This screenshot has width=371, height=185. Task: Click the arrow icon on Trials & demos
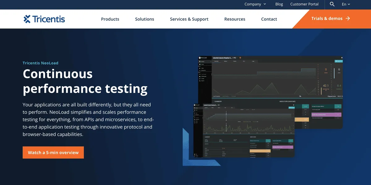pos(348,18)
